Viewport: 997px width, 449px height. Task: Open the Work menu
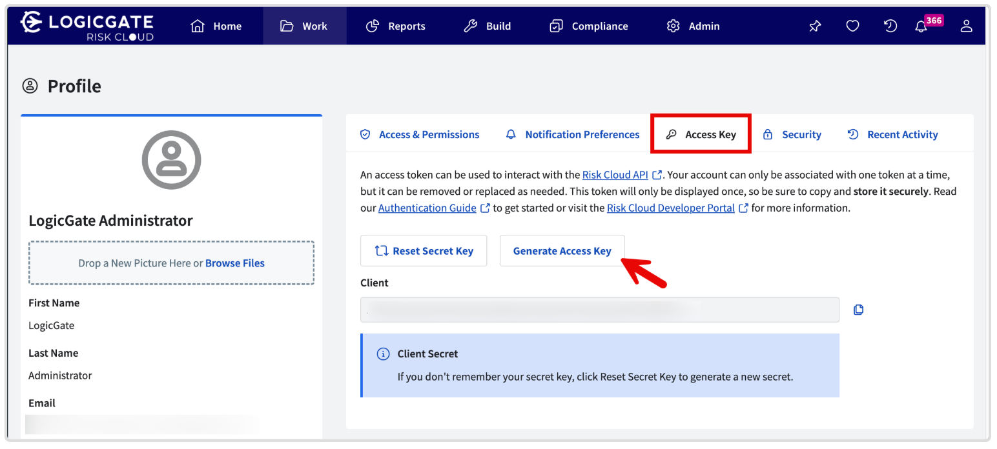coord(304,26)
